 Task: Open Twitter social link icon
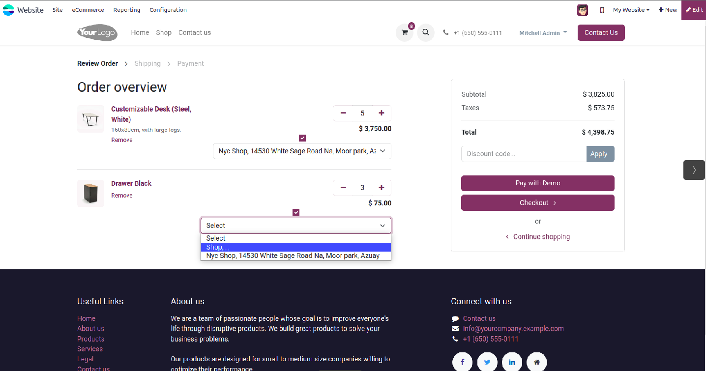pyautogui.click(x=487, y=362)
